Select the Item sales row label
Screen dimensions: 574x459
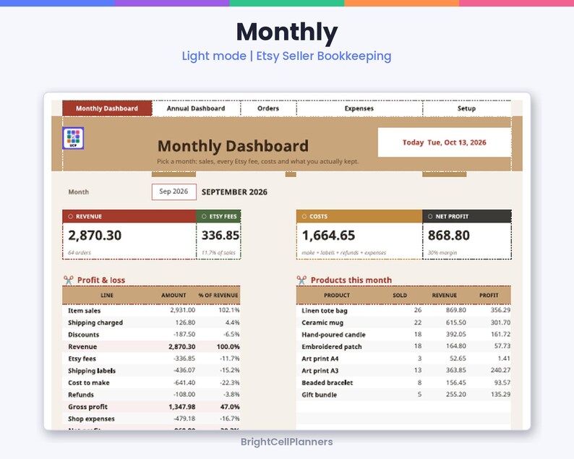coord(84,310)
